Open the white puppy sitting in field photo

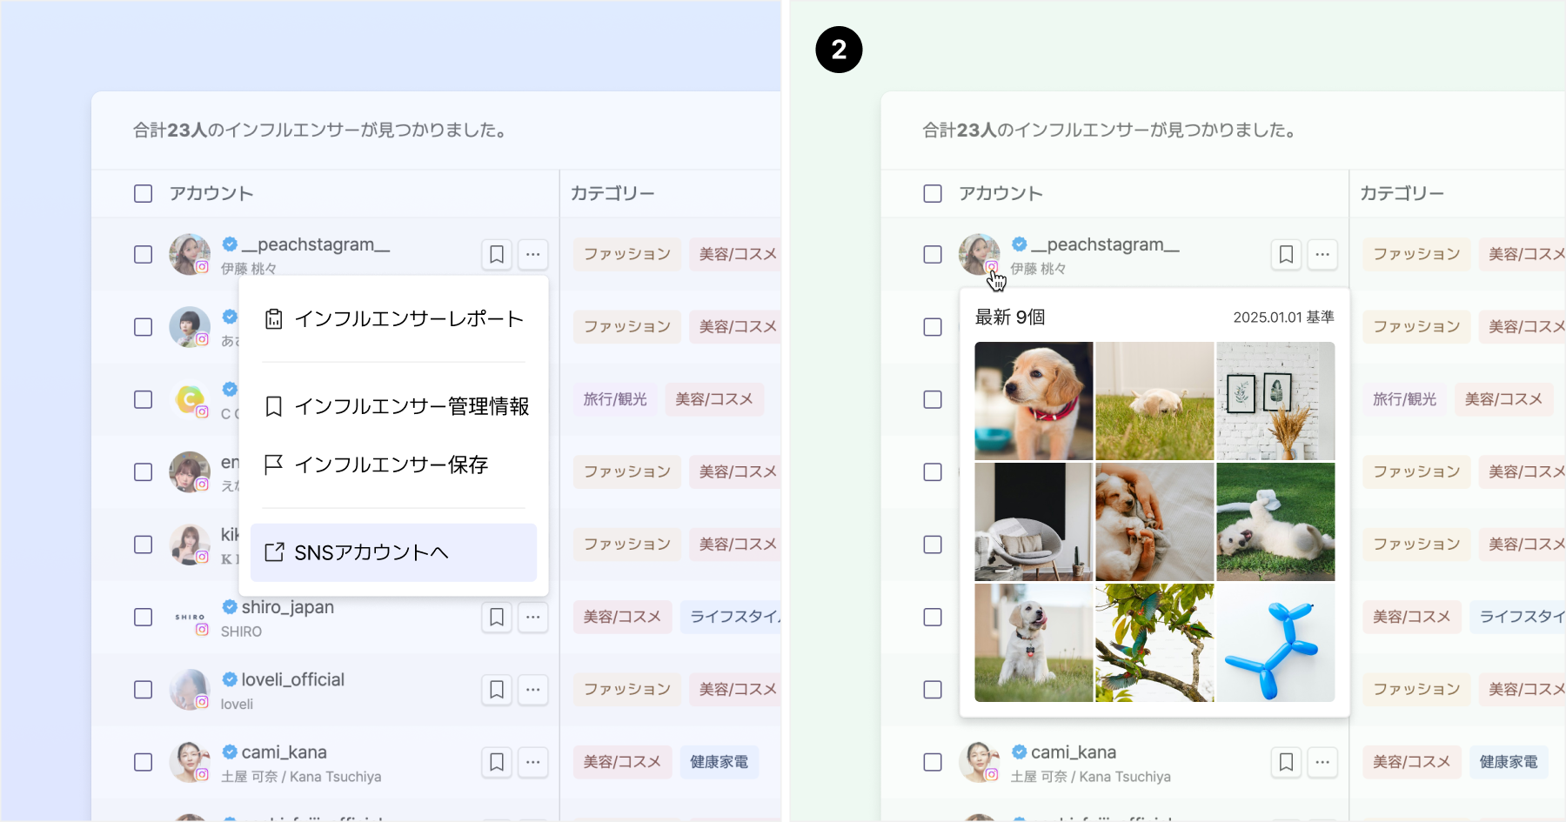pyautogui.click(x=1034, y=643)
